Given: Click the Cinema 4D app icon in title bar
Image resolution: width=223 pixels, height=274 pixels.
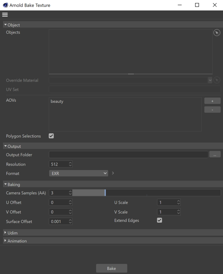Looking at the screenshot, I should [6, 5].
